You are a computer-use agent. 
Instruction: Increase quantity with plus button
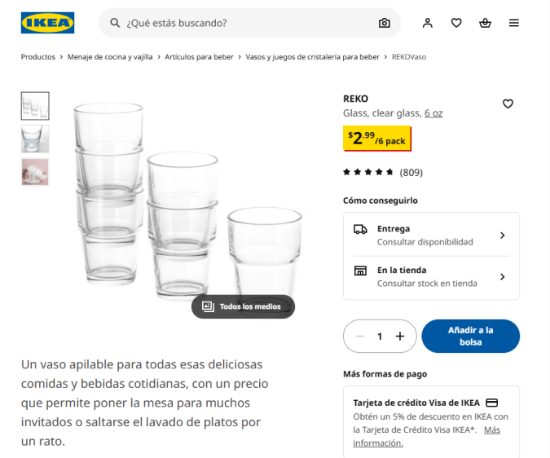tap(400, 336)
